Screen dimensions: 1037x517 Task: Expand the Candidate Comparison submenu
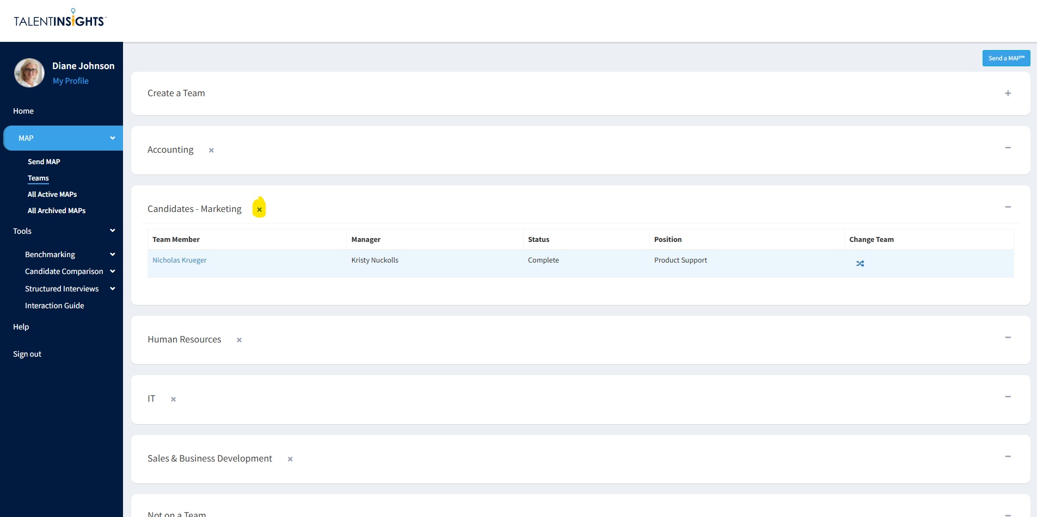(x=113, y=271)
